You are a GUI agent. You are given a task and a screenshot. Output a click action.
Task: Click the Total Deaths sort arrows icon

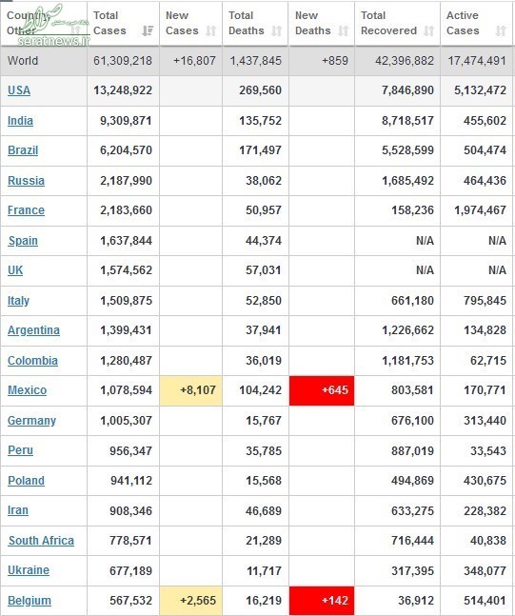click(277, 30)
